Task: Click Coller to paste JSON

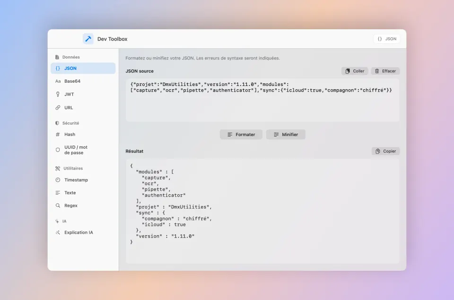Action: point(355,71)
